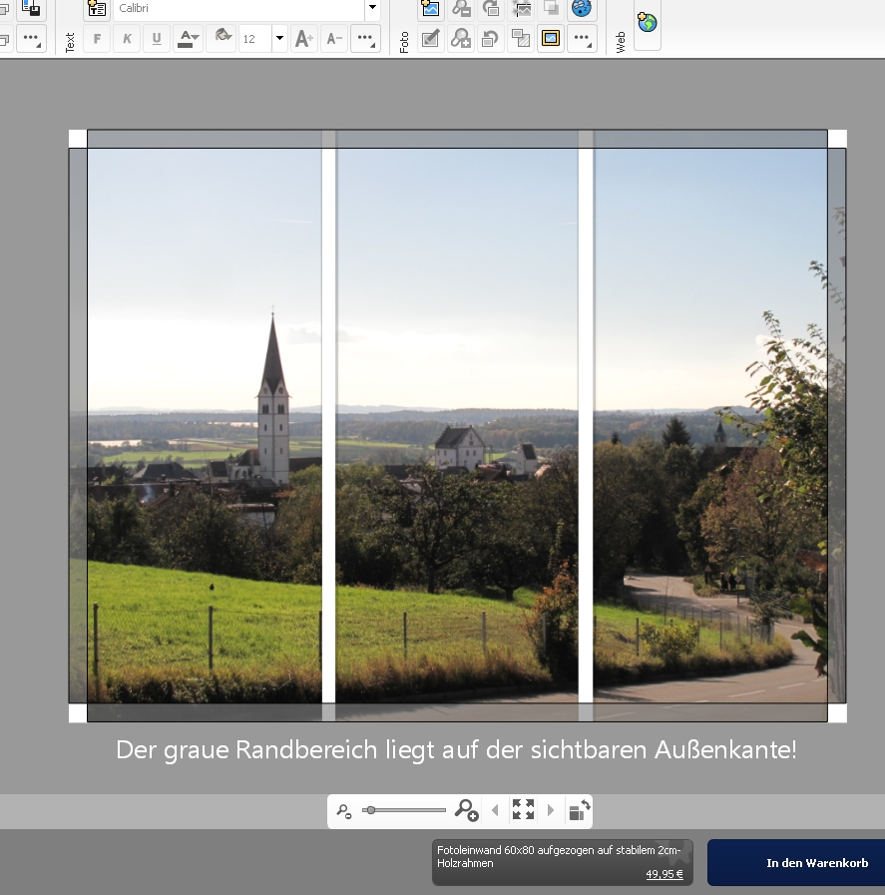Open the font size 12 dropdown
This screenshot has height=895, width=885.
[279, 39]
